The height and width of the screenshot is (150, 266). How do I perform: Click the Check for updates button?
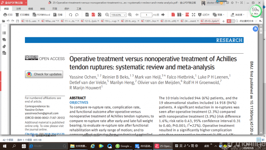[44, 74]
